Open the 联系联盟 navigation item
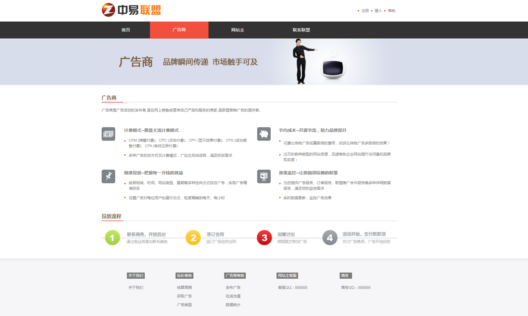The height and width of the screenshot is (316, 528). click(x=301, y=30)
